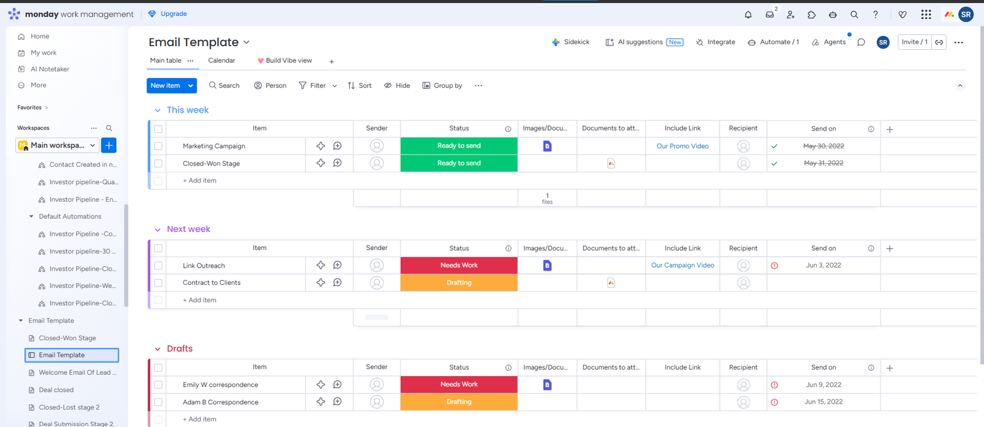The image size is (984, 427).
Task: Open the notifications bell
Action: coord(748,15)
